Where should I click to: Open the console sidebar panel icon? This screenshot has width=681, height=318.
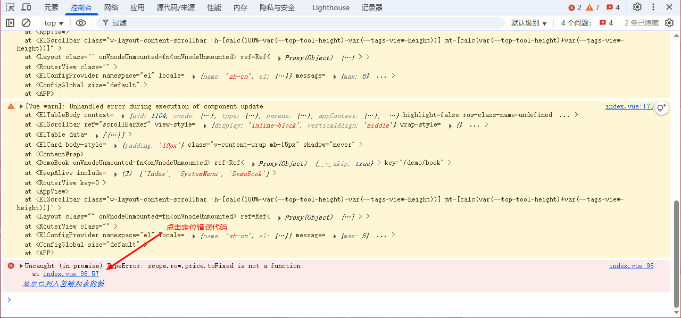tap(10, 23)
